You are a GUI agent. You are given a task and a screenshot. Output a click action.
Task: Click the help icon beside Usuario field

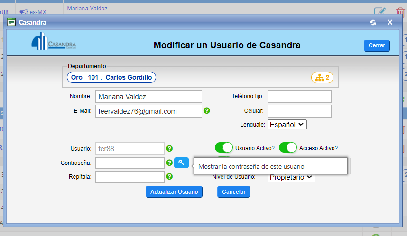(x=169, y=148)
